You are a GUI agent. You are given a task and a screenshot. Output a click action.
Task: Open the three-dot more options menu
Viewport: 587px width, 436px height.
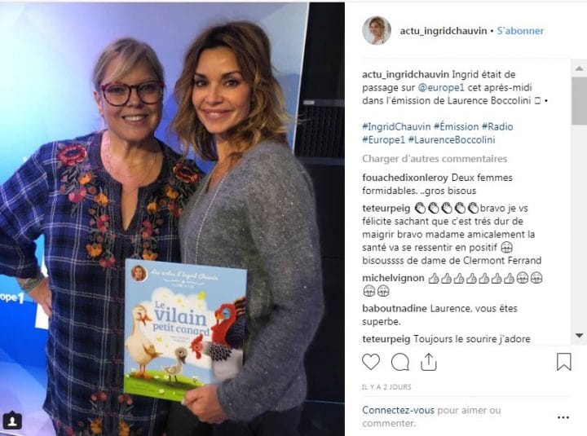[563, 417]
